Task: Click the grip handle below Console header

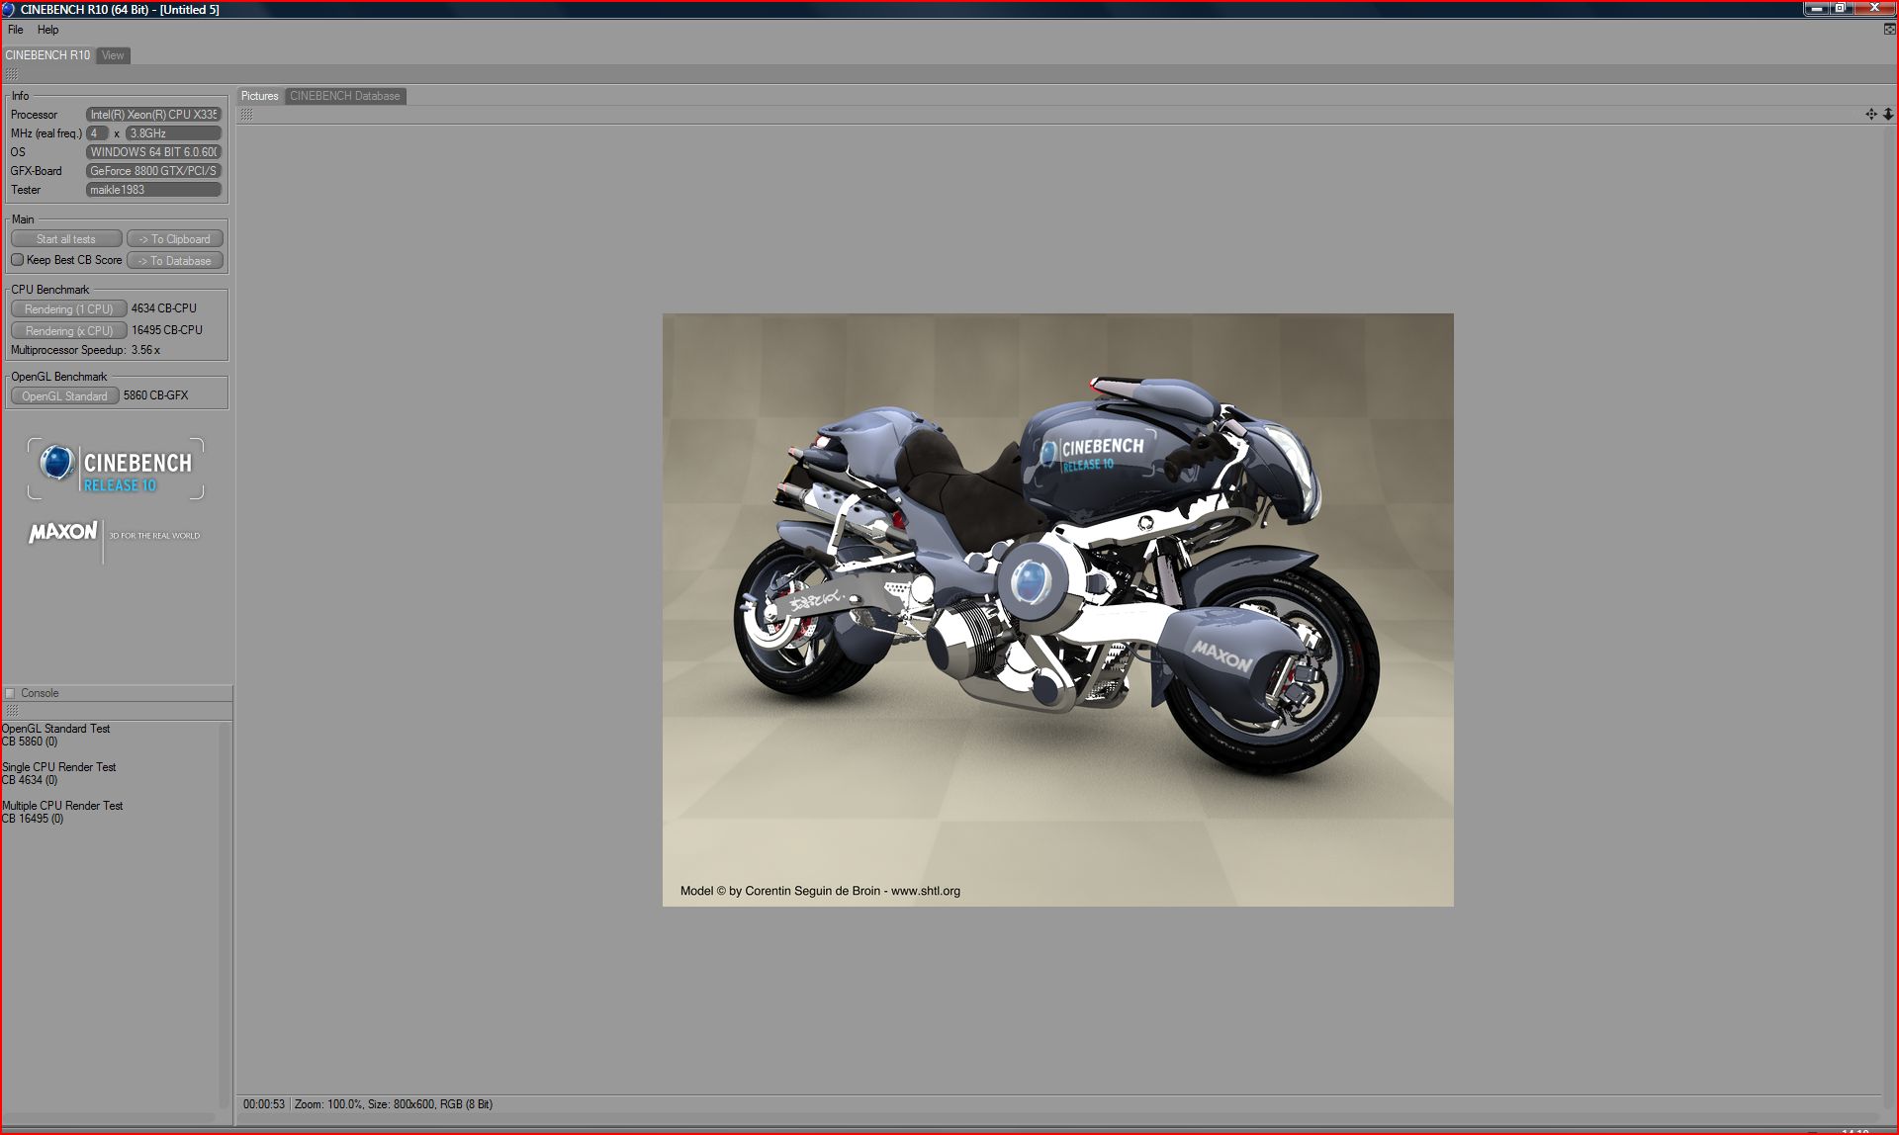Action: point(12,711)
